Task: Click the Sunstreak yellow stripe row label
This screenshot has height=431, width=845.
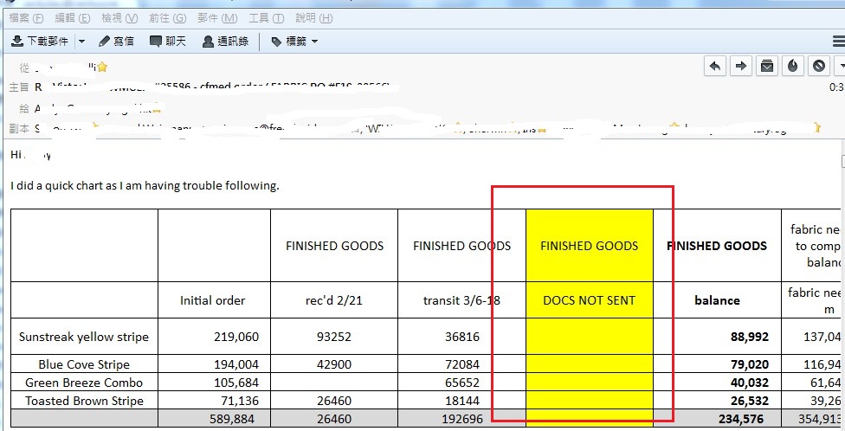Action: pyautogui.click(x=84, y=337)
